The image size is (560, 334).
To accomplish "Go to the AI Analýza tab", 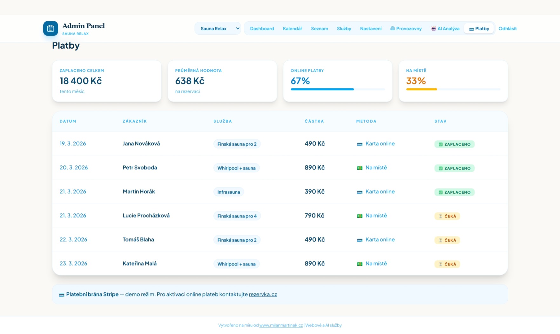I will tap(445, 29).
